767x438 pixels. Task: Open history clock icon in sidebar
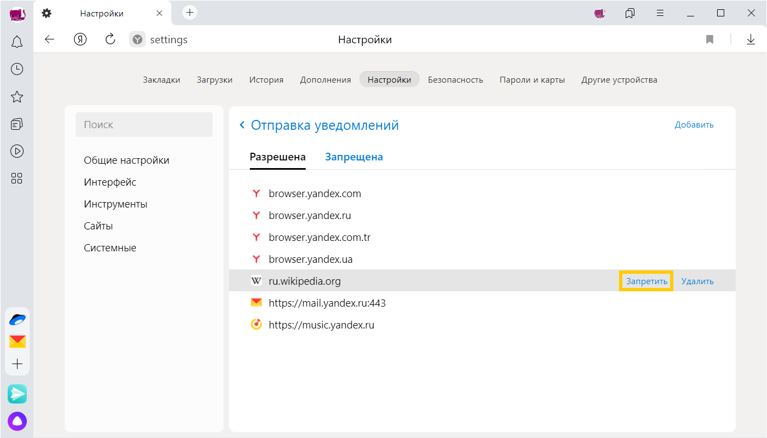17,69
